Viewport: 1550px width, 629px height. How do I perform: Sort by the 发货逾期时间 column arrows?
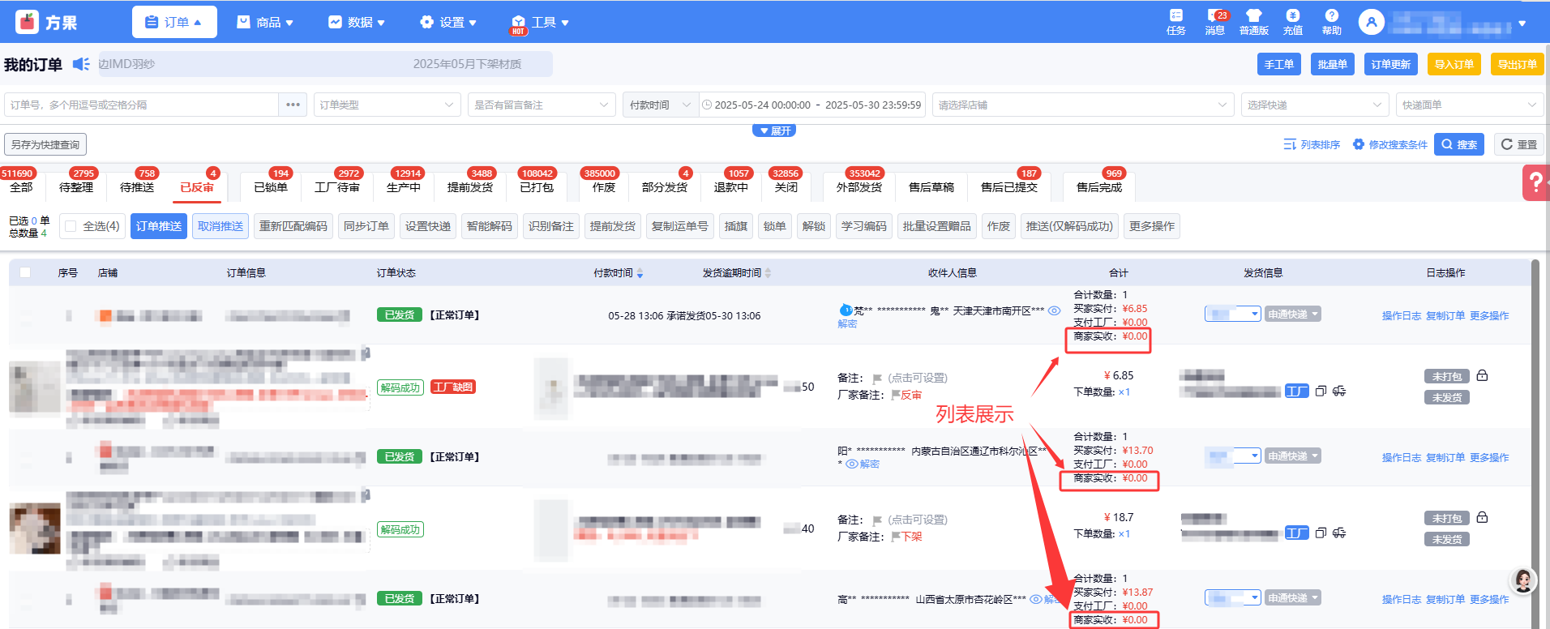pyautogui.click(x=768, y=273)
